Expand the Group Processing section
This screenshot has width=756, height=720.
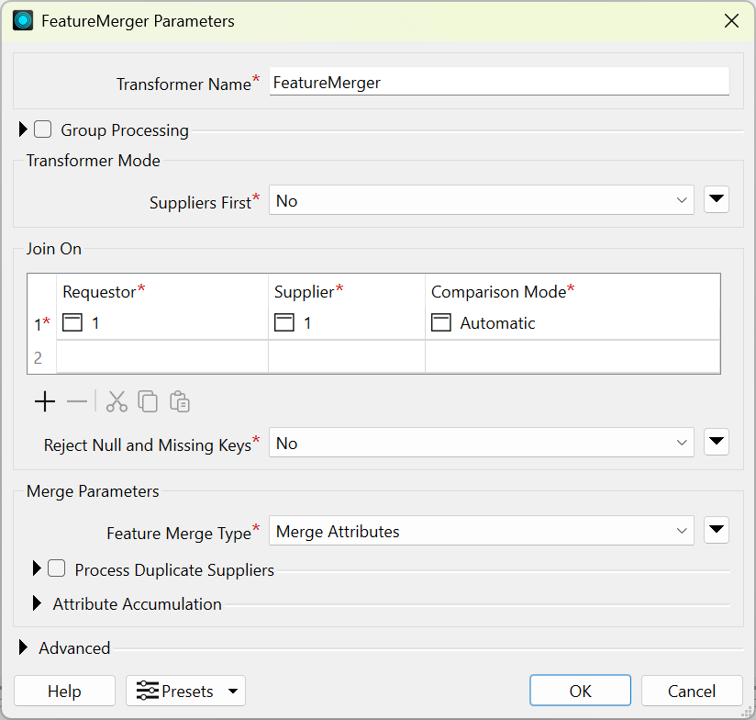click(23, 129)
